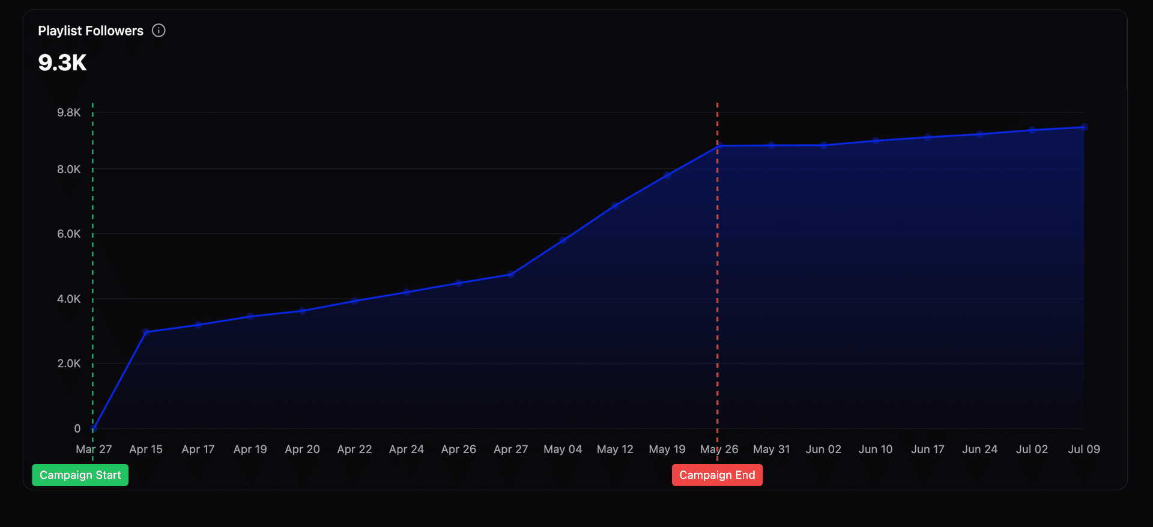Viewport: 1153px width, 527px height.
Task: Click the Campaign End label
Action: coord(717,475)
